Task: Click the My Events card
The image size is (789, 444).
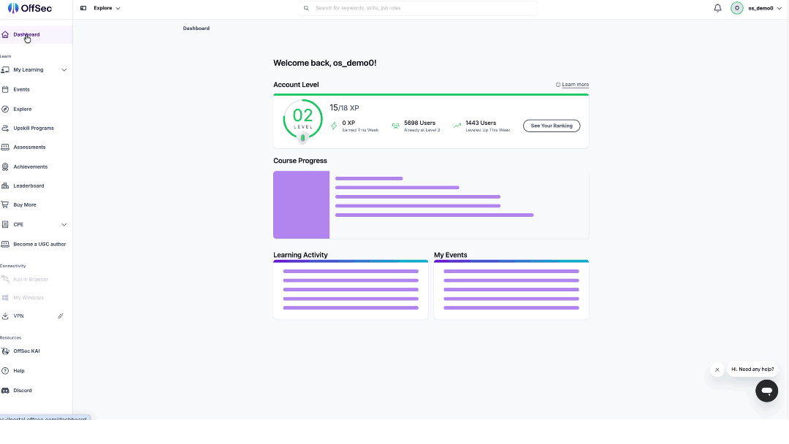Action: pyautogui.click(x=511, y=290)
